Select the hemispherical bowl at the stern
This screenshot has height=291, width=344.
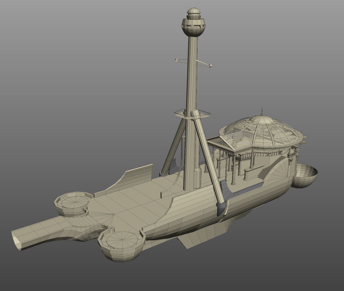pyautogui.click(x=304, y=176)
